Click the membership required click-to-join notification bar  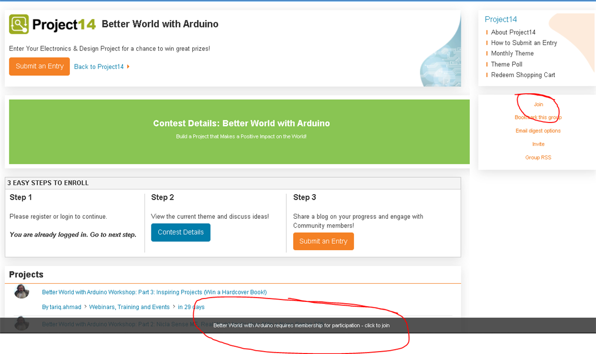(298, 325)
